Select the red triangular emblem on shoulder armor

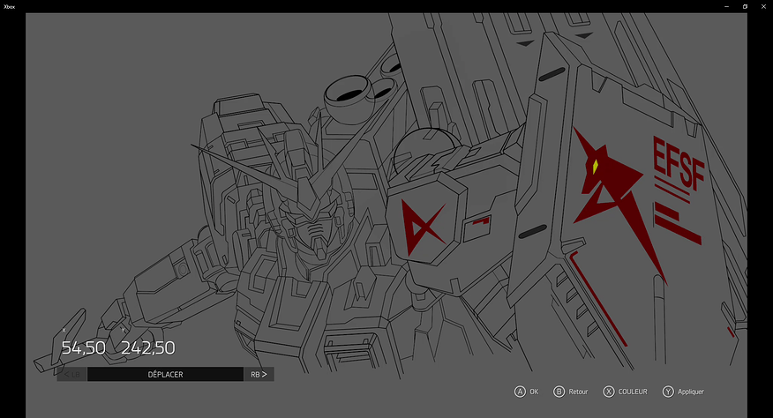pyautogui.click(x=423, y=227)
